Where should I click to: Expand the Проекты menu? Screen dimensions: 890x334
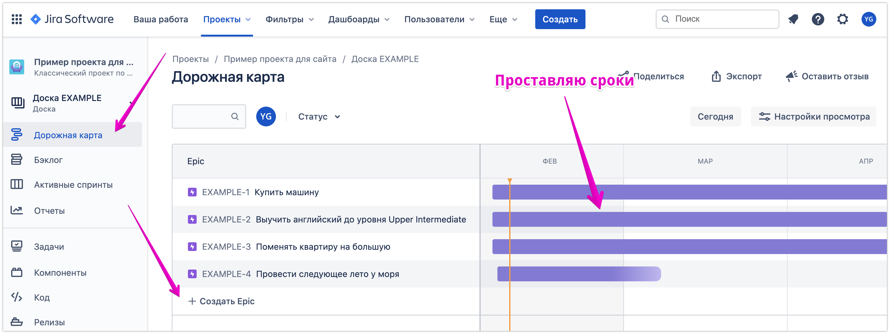point(227,19)
